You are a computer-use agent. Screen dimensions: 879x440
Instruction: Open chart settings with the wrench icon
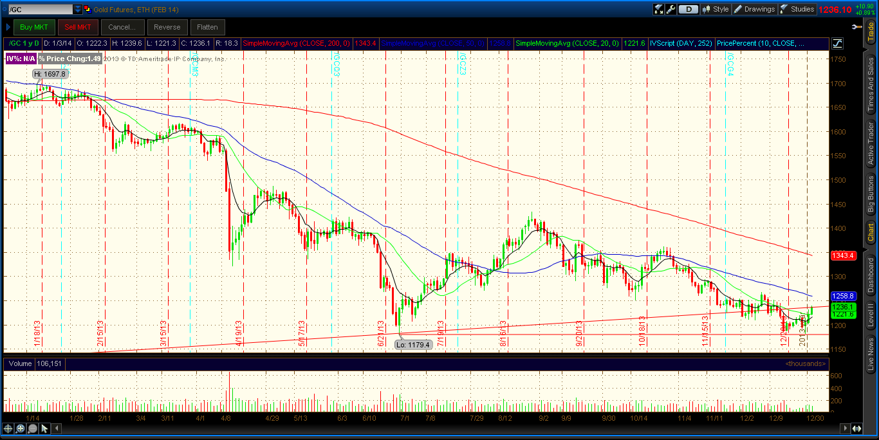tap(671, 9)
